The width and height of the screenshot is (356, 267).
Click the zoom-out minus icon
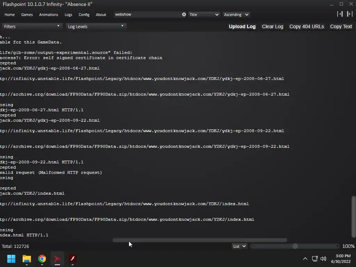pyautogui.click(x=253, y=246)
